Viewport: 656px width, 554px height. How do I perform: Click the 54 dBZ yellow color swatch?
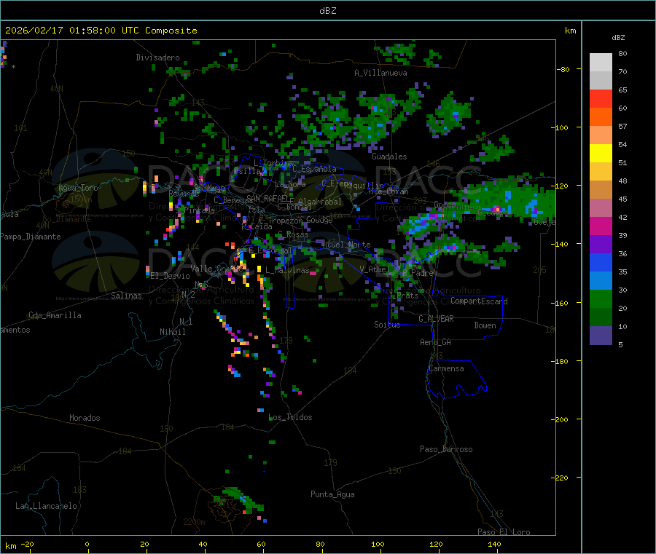[601, 154]
